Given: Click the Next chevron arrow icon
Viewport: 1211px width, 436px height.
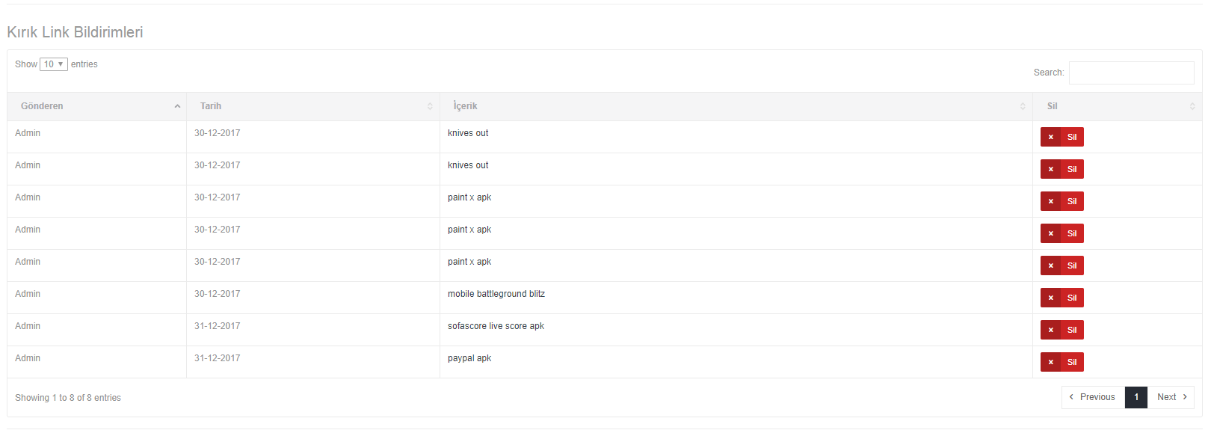Looking at the screenshot, I should [1185, 397].
